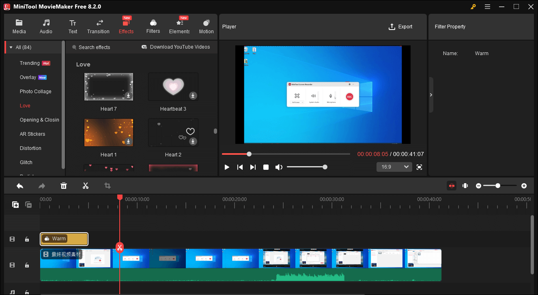Screen dimensions: 538x295
Task: Click Download YouTube Videos
Action: point(176,47)
